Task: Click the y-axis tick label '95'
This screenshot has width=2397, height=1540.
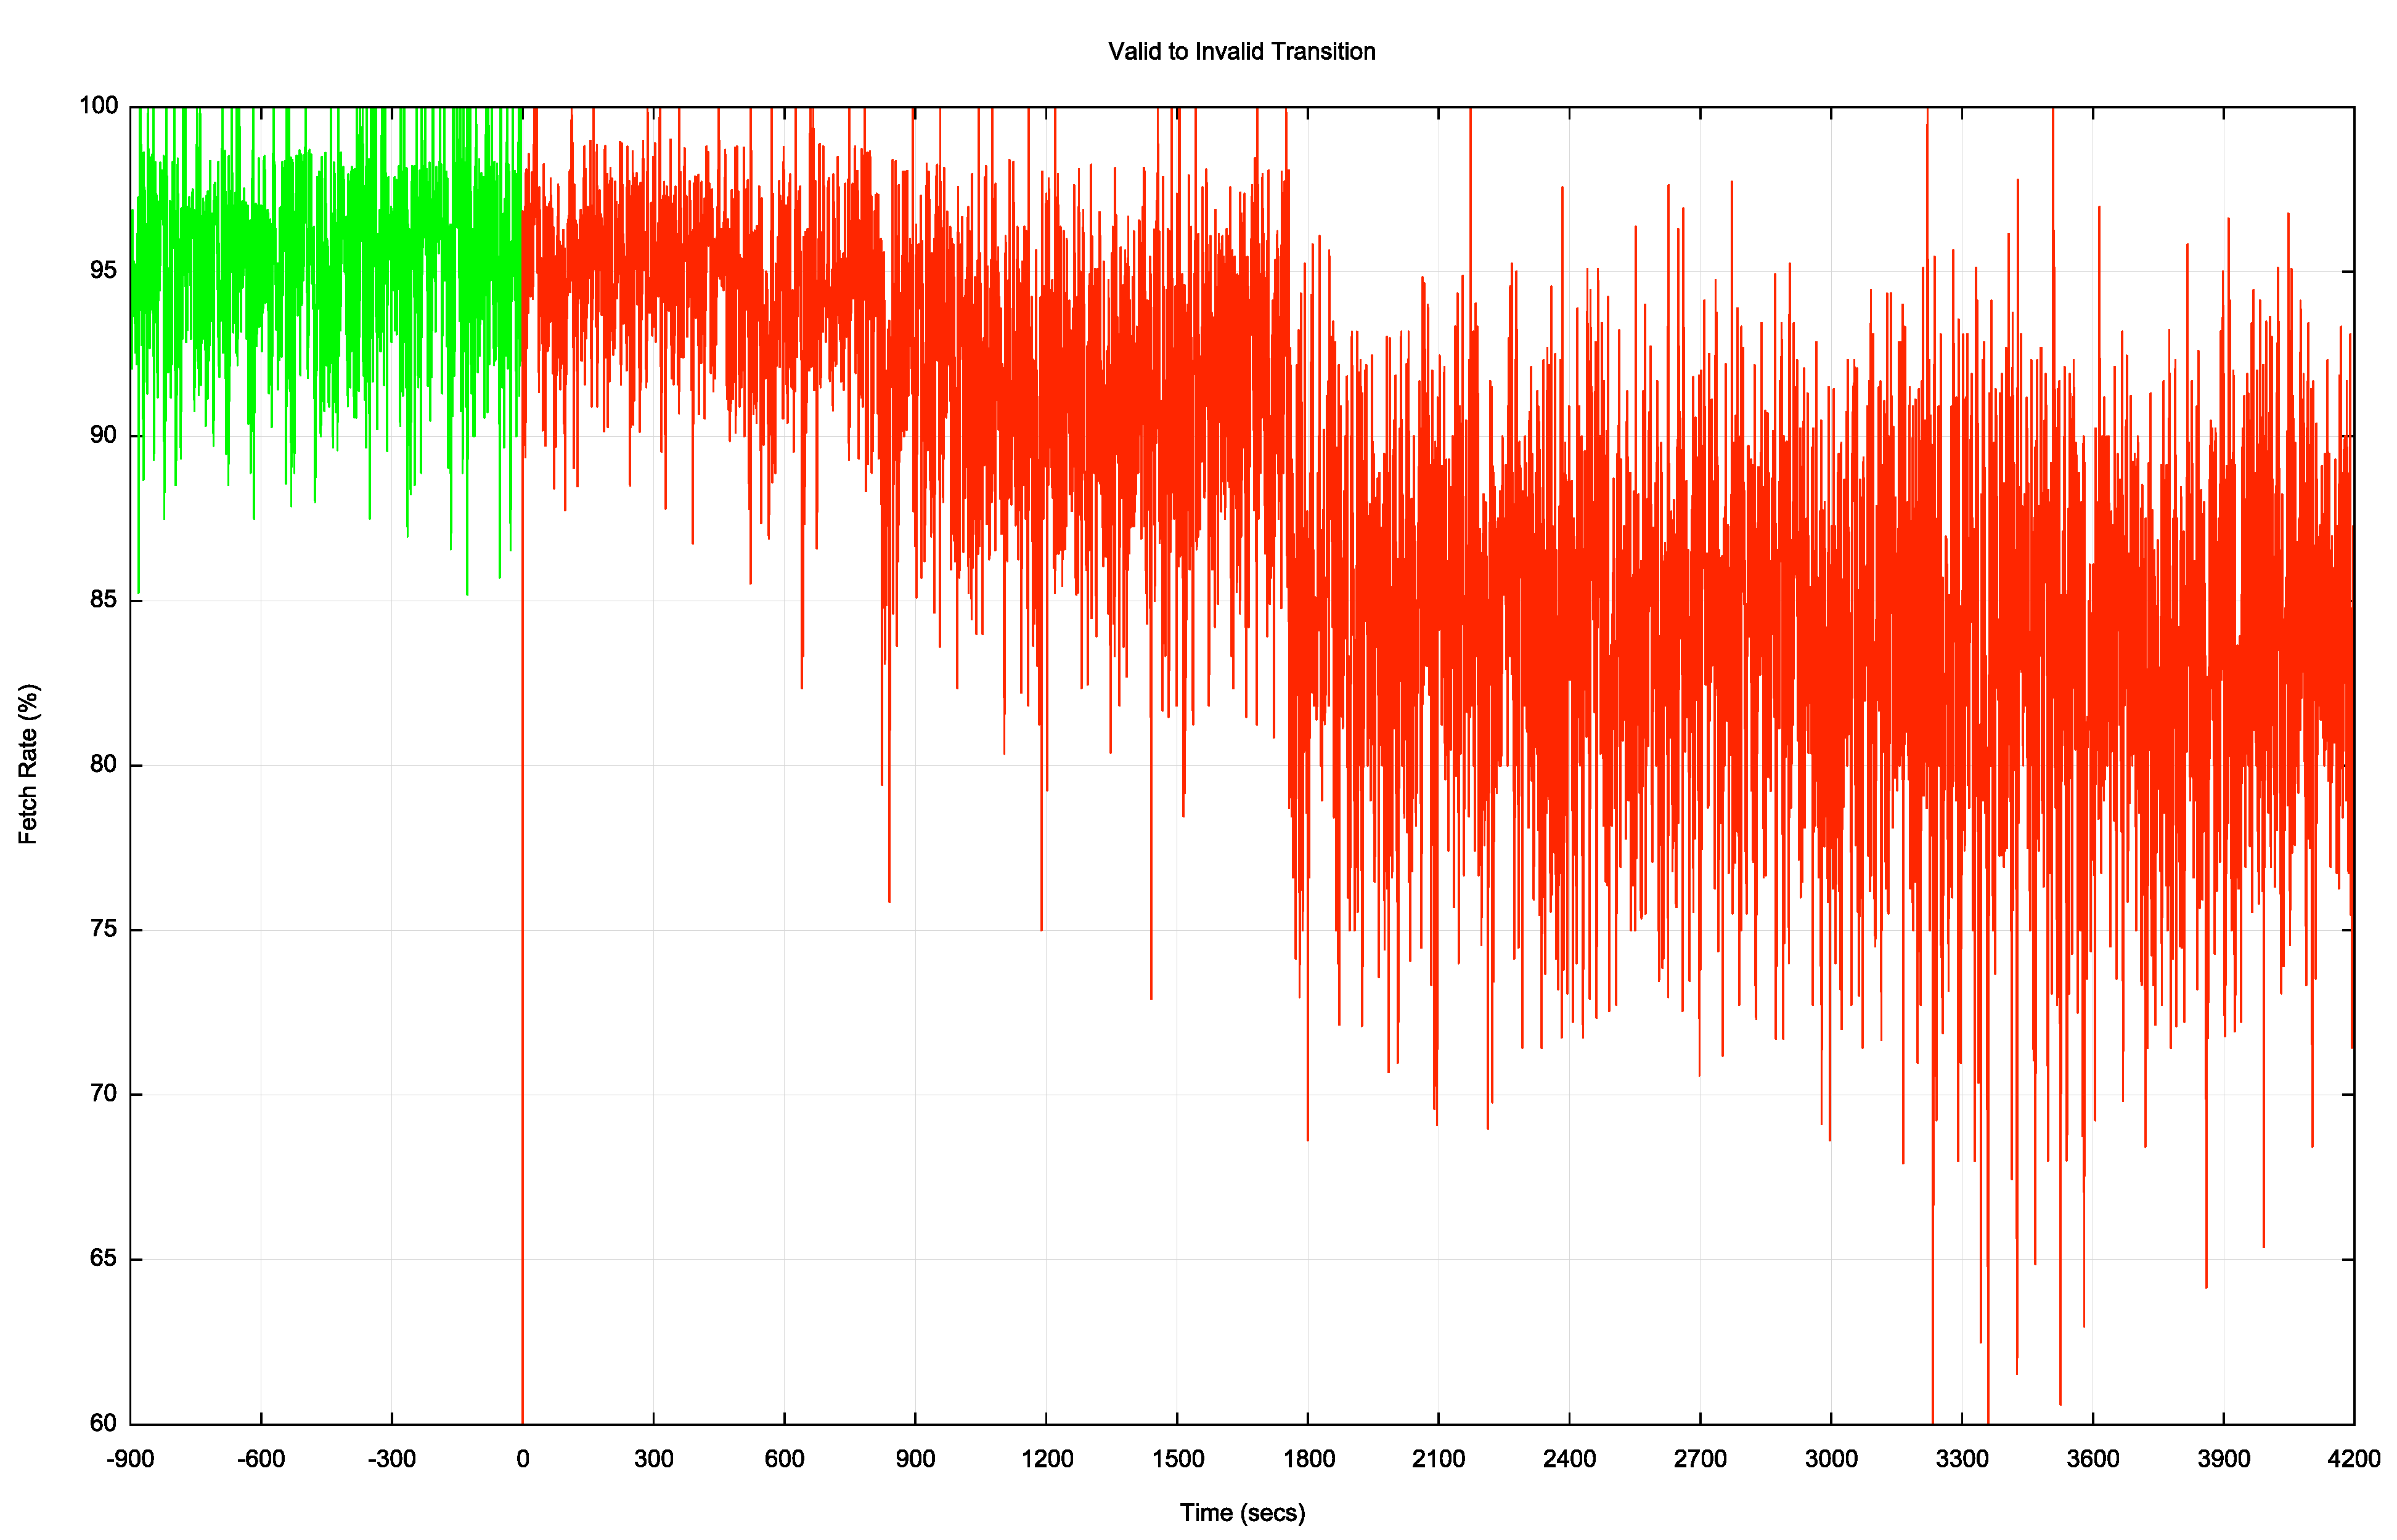Action: pyautogui.click(x=103, y=271)
